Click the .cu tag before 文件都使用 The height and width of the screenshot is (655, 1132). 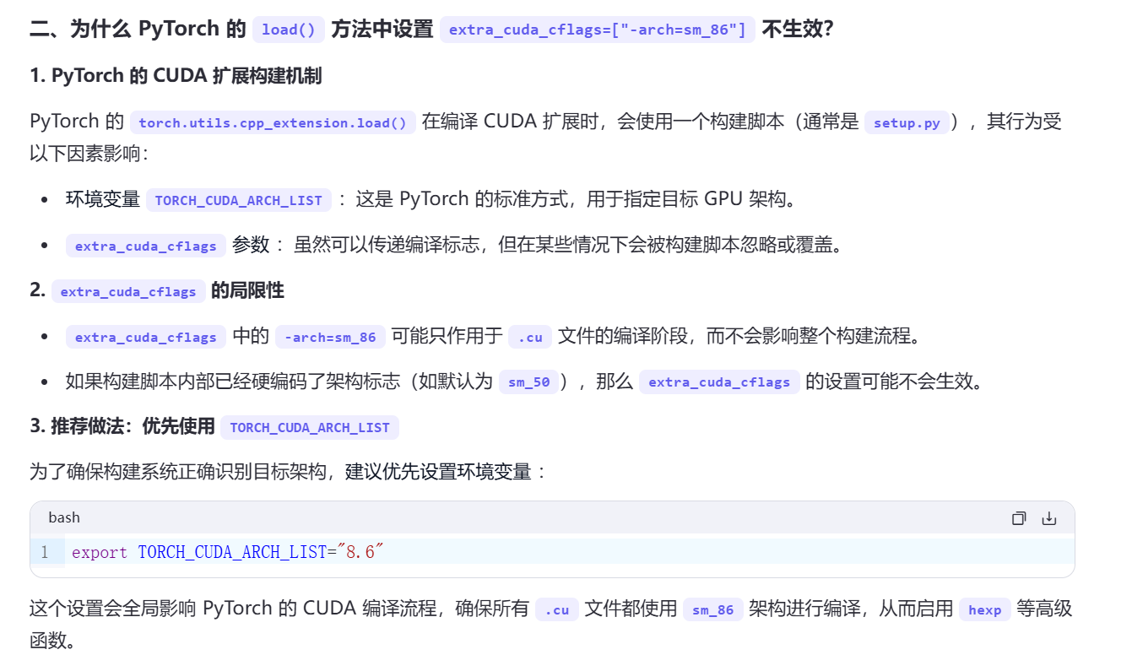[557, 609]
